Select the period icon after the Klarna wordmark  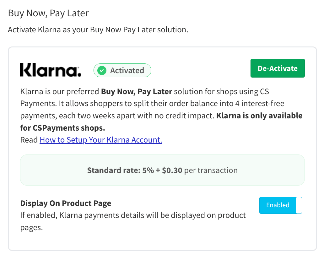click(79, 74)
